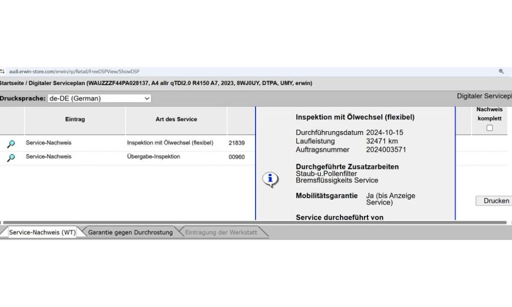
Task: Click the Eintrag column header
Action: [75, 119]
